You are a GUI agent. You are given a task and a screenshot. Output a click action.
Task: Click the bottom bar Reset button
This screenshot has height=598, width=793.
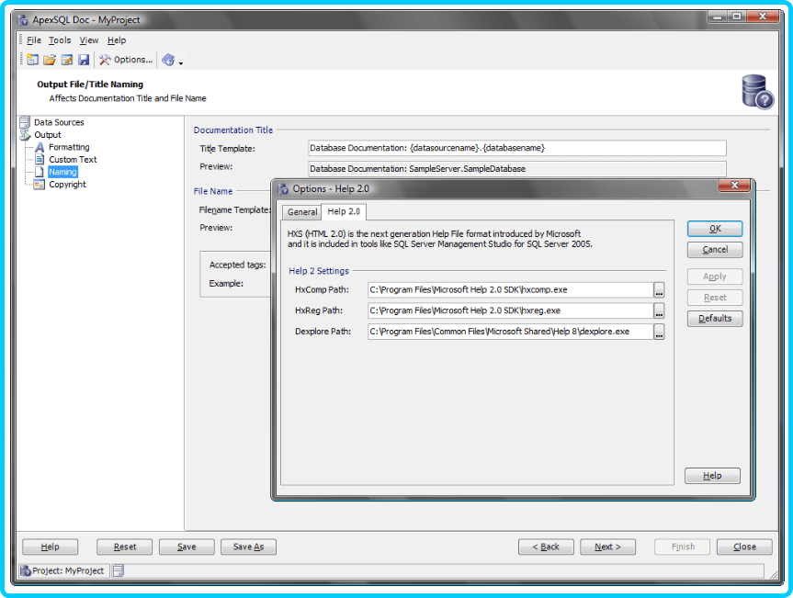[x=124, y=547]
